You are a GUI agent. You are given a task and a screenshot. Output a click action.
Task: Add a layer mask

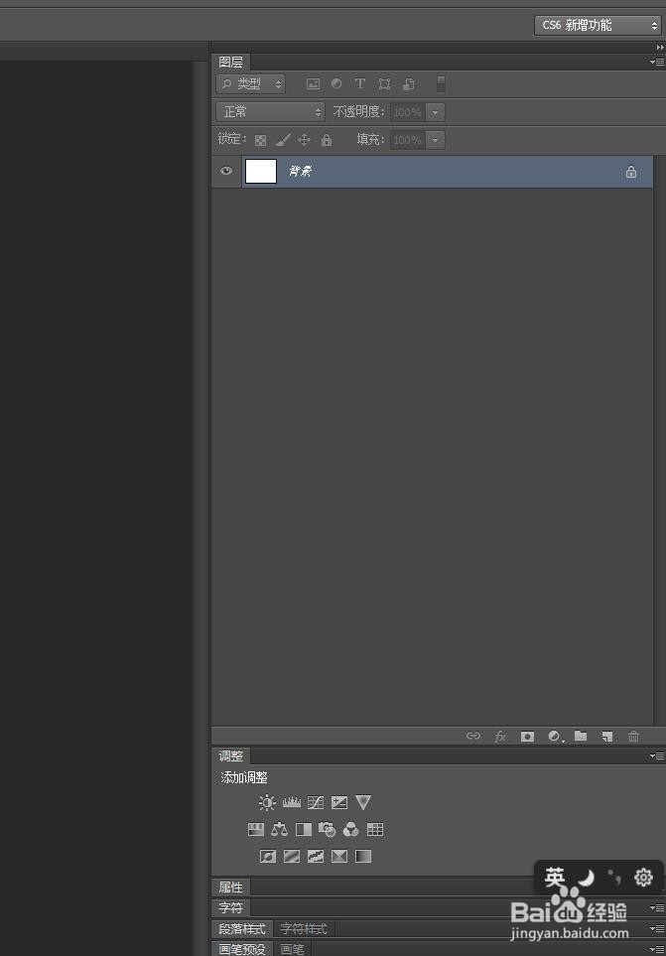coord(527,737)
